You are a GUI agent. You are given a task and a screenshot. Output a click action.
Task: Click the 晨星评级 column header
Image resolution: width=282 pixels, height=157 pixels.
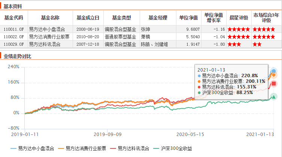click(239, 18)
